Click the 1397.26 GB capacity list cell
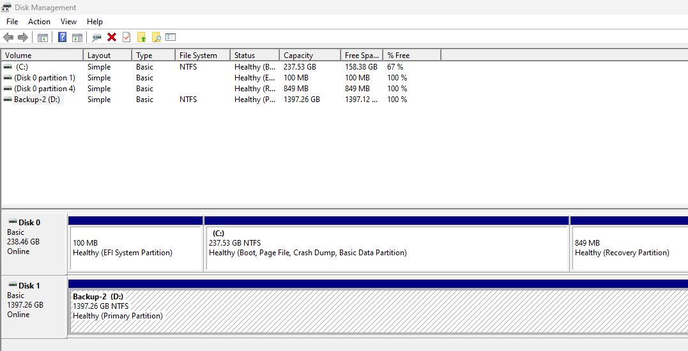 pyautogui.click(x=302, y=100)
